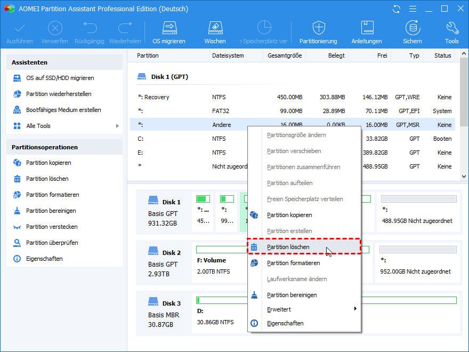Select Partitionsgröße ändern in context menu

tap(304, 135)
